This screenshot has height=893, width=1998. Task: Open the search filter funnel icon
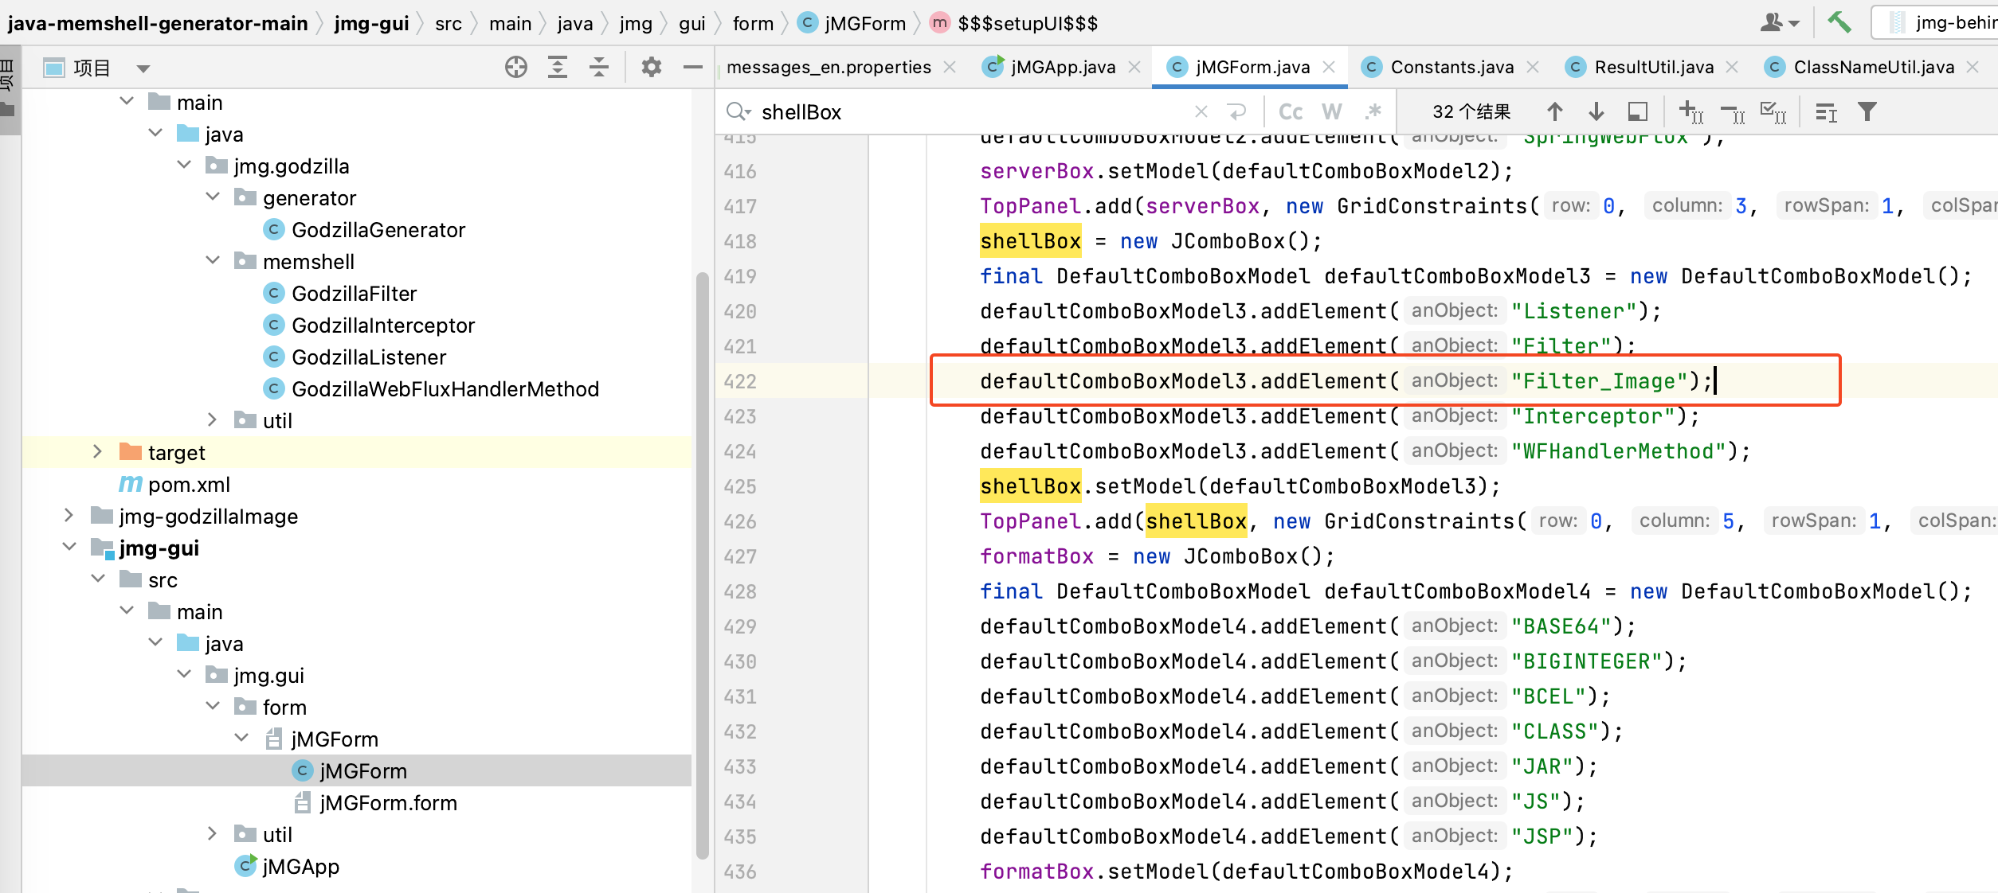[1867, 111]
